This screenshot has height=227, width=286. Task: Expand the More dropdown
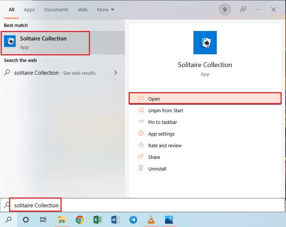pos(106,10)
